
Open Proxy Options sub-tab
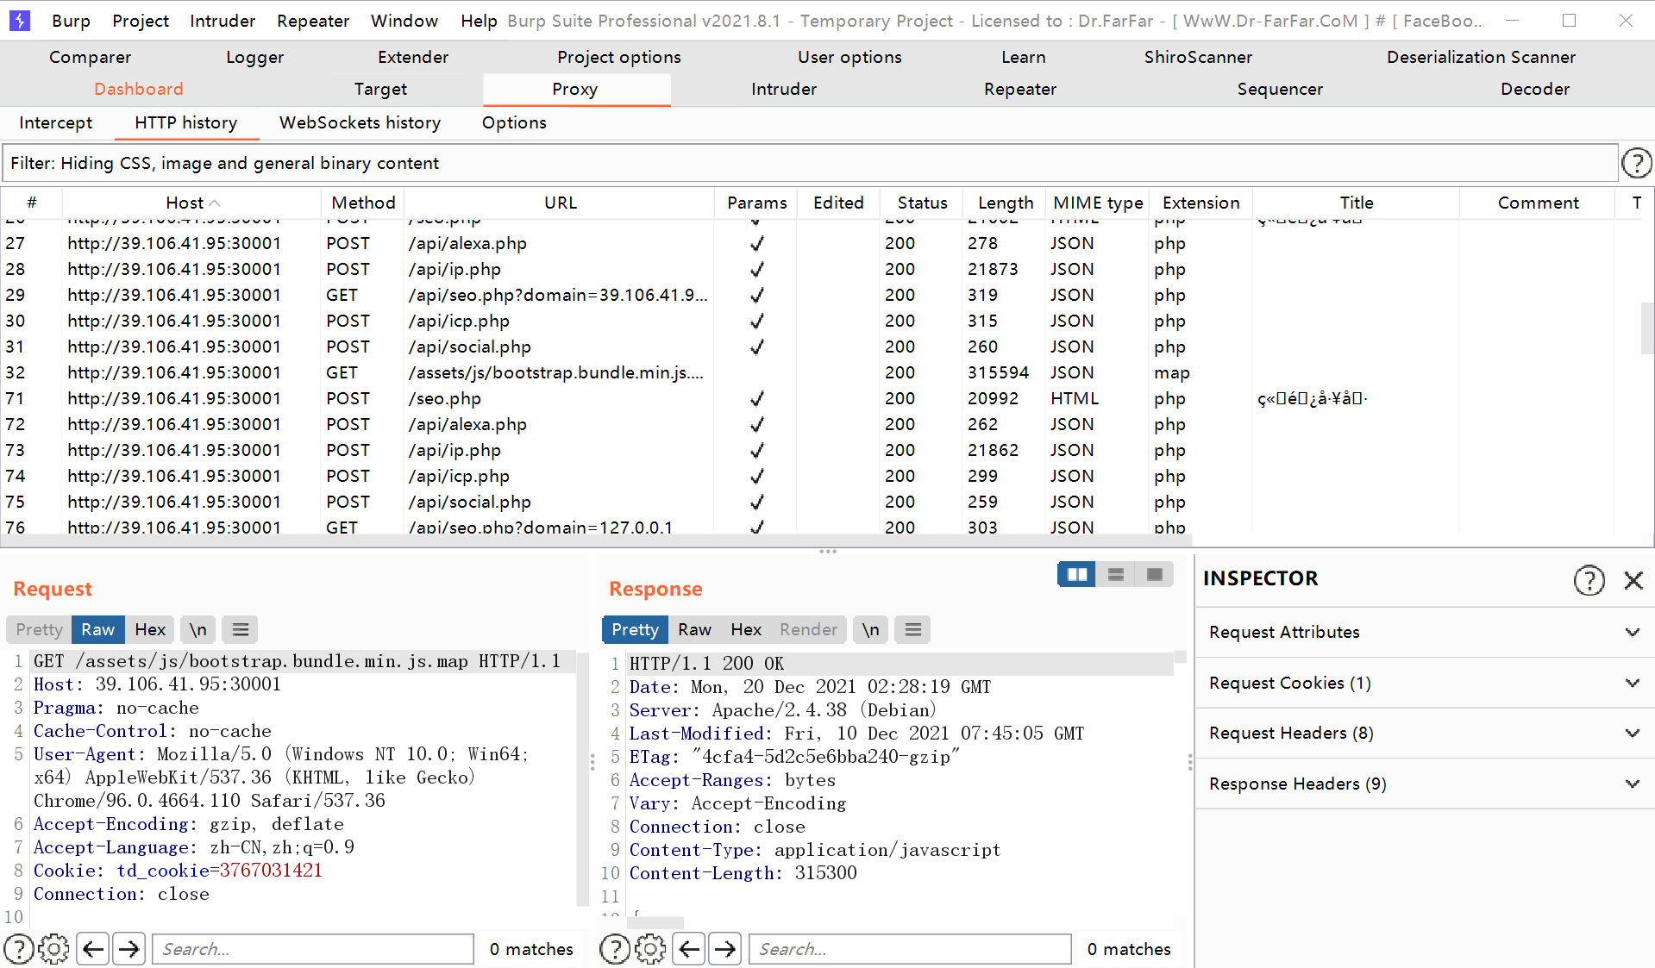514,122
